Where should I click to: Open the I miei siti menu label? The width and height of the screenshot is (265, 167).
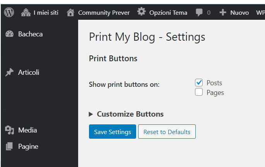pos(46,12)
